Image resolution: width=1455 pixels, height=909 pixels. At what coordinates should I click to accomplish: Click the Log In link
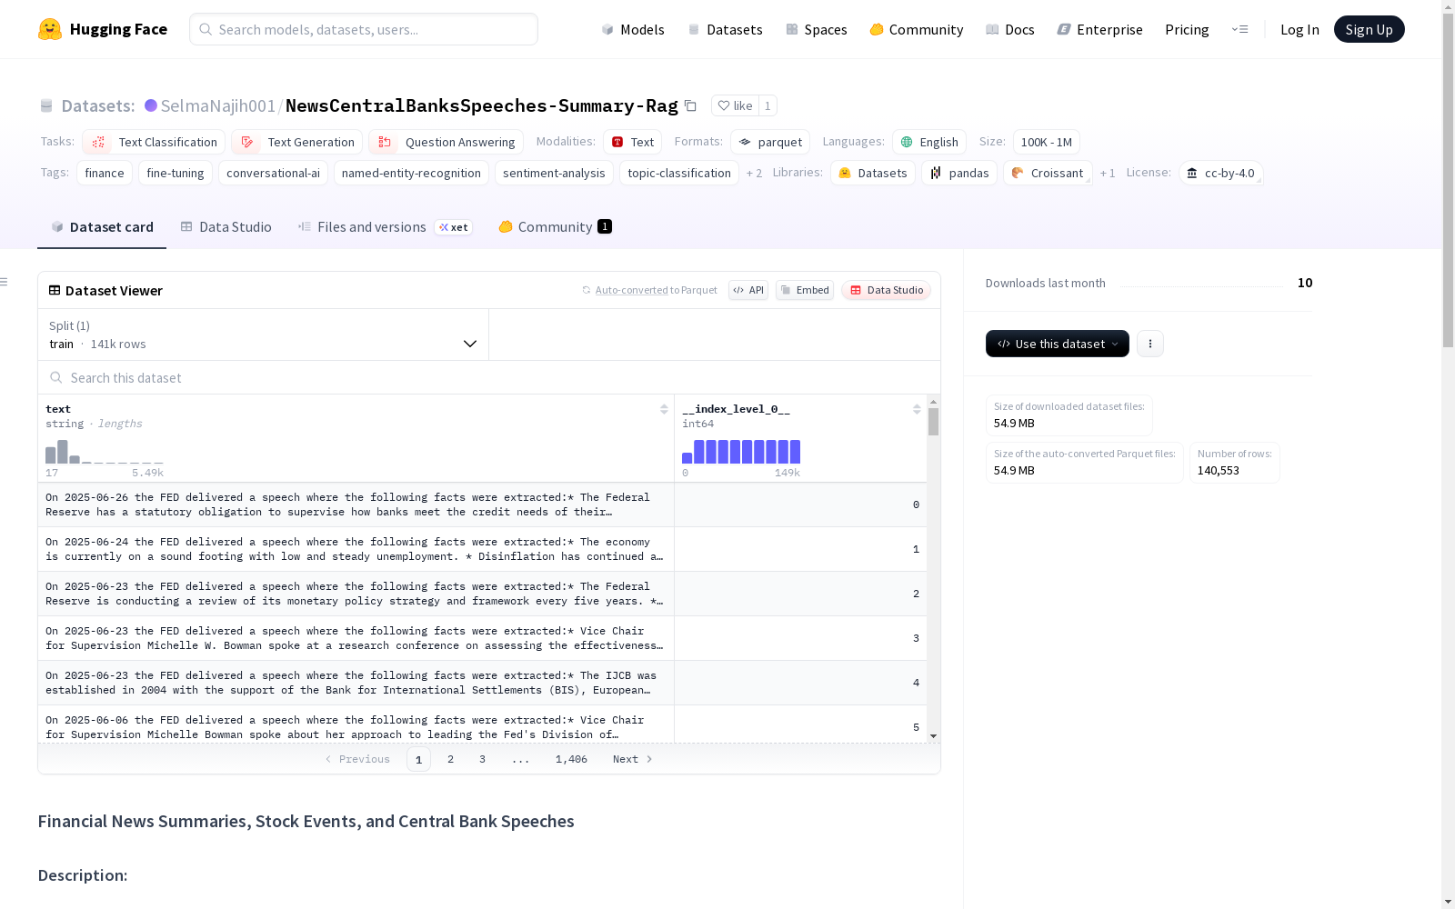pyautogui.click(x=1299, y=29)
